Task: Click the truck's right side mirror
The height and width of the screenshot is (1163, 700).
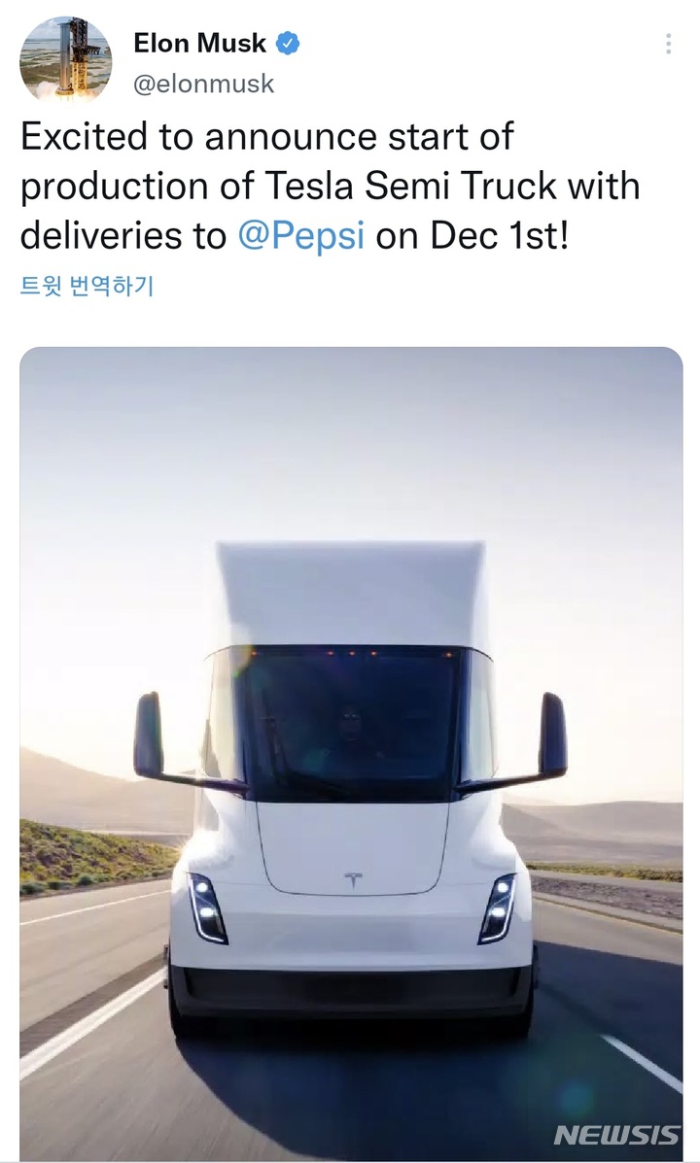Action: 553,735
